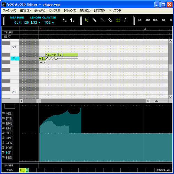Jump to song beginning
This screenshot has width=174, height=174.
[140, 20]
